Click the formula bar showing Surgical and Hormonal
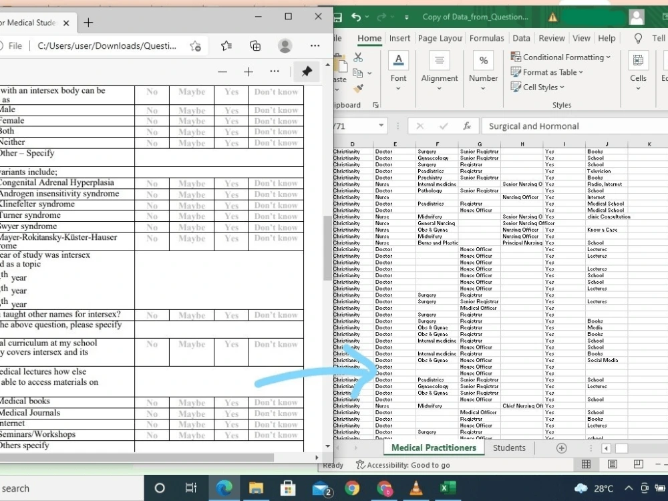The image size is (668, 501). [x=574, y=126]
